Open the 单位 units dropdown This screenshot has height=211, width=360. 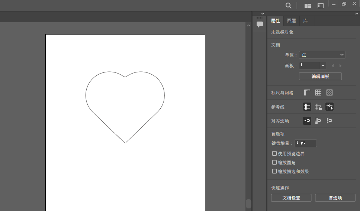point(322,55)
